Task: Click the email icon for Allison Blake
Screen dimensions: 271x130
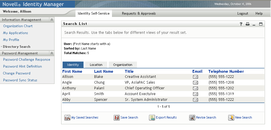Action: point(195,77)
